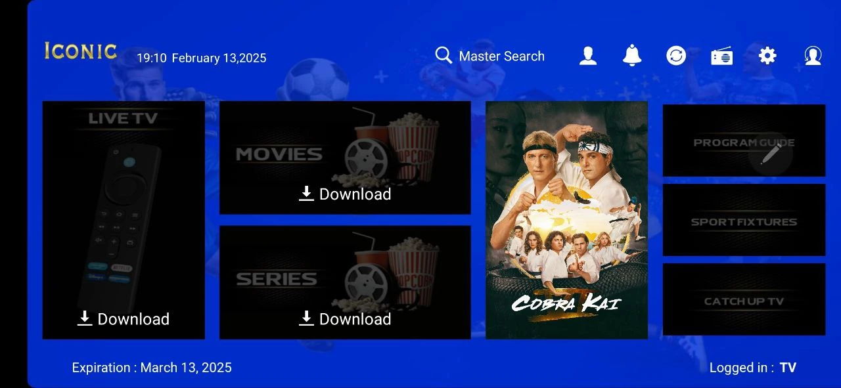Open Master Search magnifier icon

[x=443, y=56]
